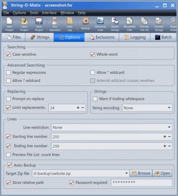Click the New Project toolbar icon

click(10, 24)
